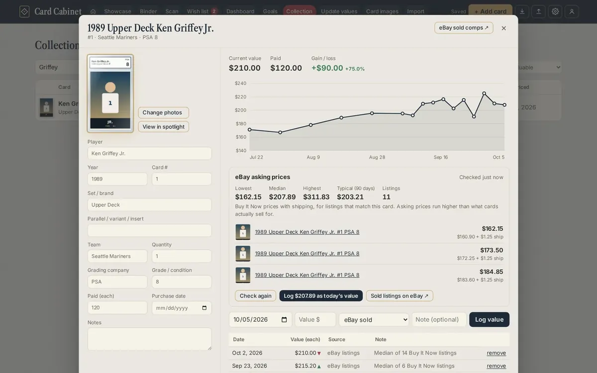This screenshot has width=597, height=373.
Task: Open the PSA 8 listing link priced $173.50
Action: (307, 254)
